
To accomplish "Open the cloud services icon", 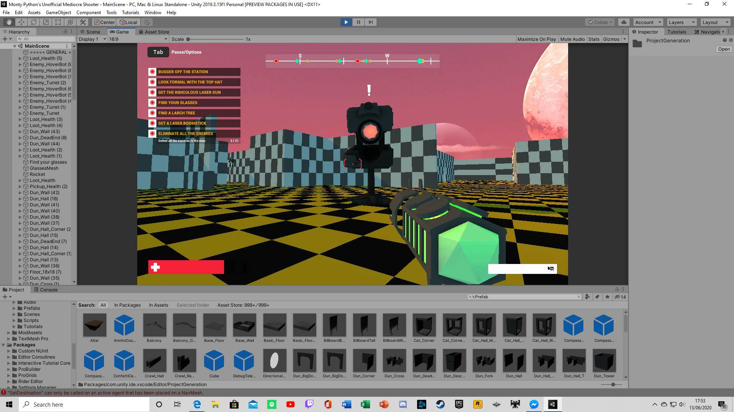I will click(624, 22).
